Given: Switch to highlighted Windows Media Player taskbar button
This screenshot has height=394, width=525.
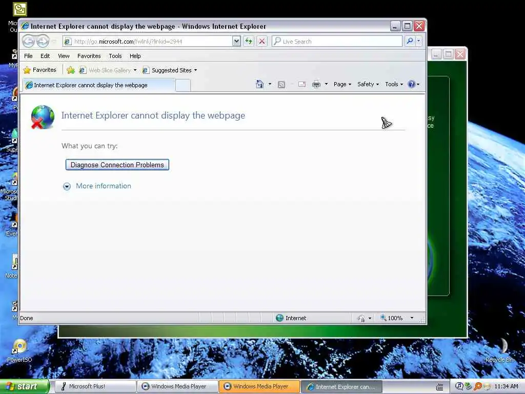Looking at the screenshot, I should pos(259,386).
